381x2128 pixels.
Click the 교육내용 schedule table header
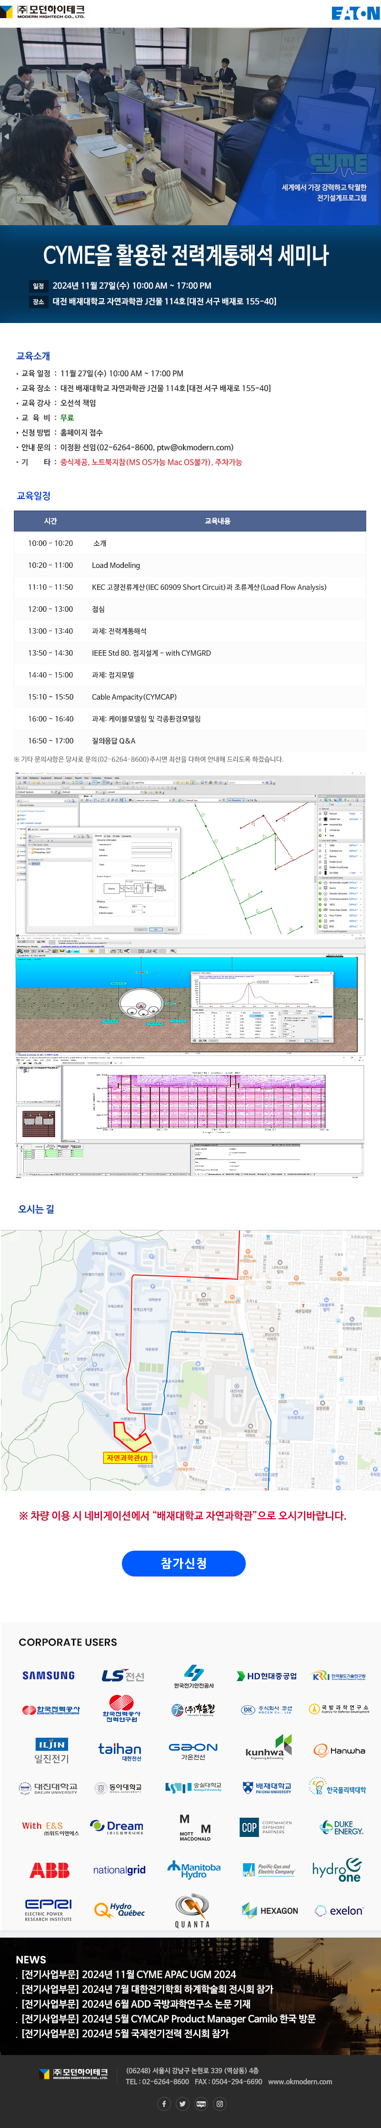click(218, 521)
